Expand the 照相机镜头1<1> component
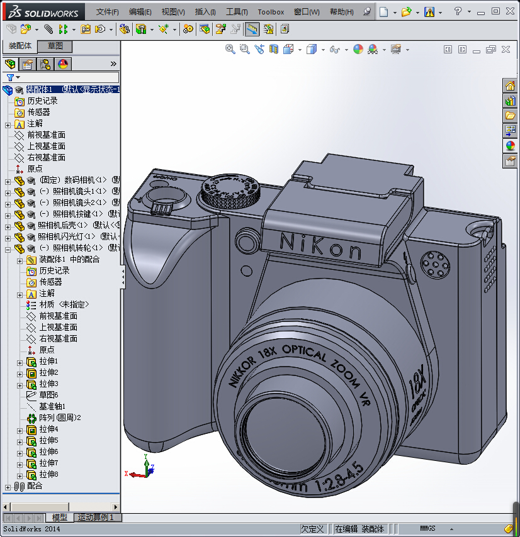Image resolution: width=520 pixels, height=537 pixels. coord(8,193)
